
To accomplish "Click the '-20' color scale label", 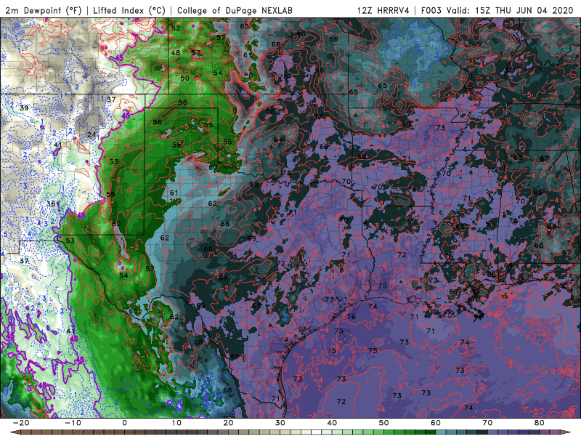I will point(21,423).
